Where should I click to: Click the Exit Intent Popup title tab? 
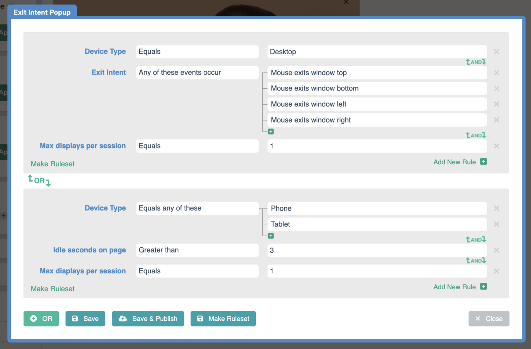tap(42, 12)
